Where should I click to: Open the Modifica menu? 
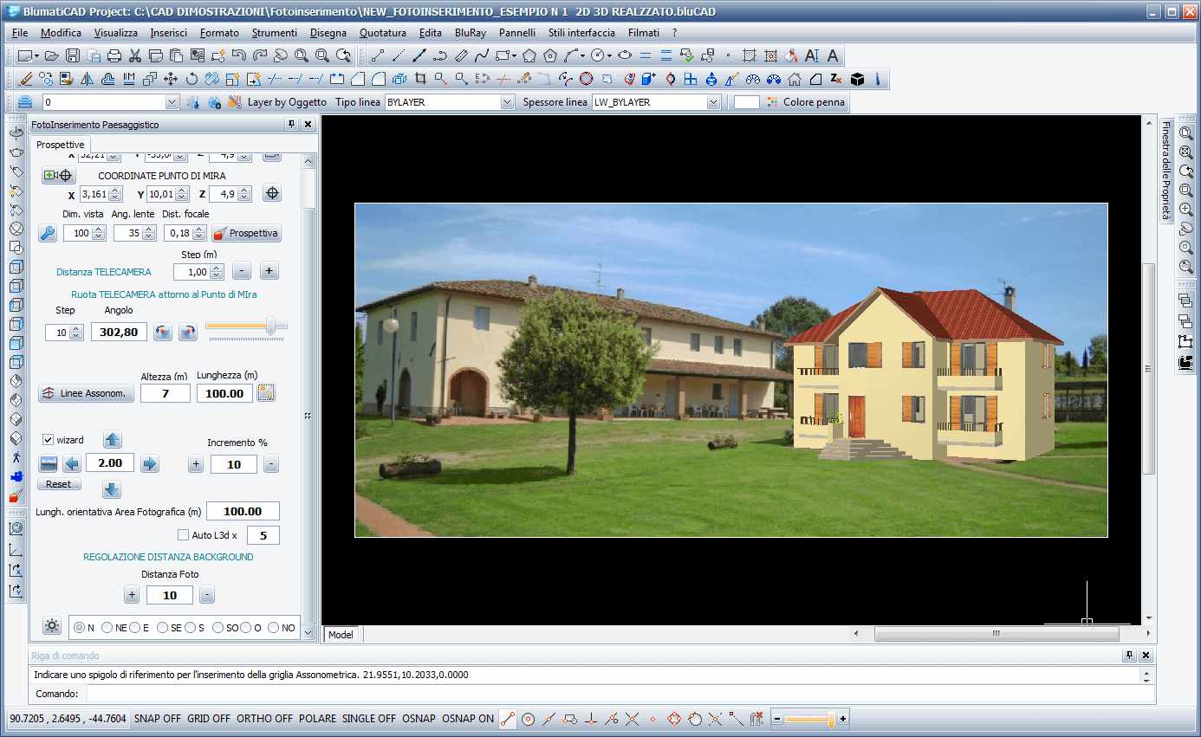[x=61, y=33]
